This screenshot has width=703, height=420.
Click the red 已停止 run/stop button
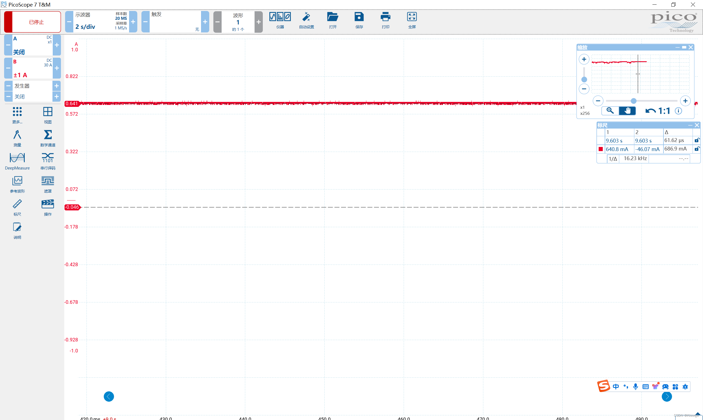tap(32, 22)
